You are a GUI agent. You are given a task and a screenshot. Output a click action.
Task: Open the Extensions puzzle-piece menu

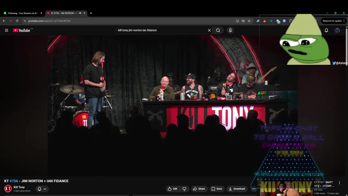[291, 21]
